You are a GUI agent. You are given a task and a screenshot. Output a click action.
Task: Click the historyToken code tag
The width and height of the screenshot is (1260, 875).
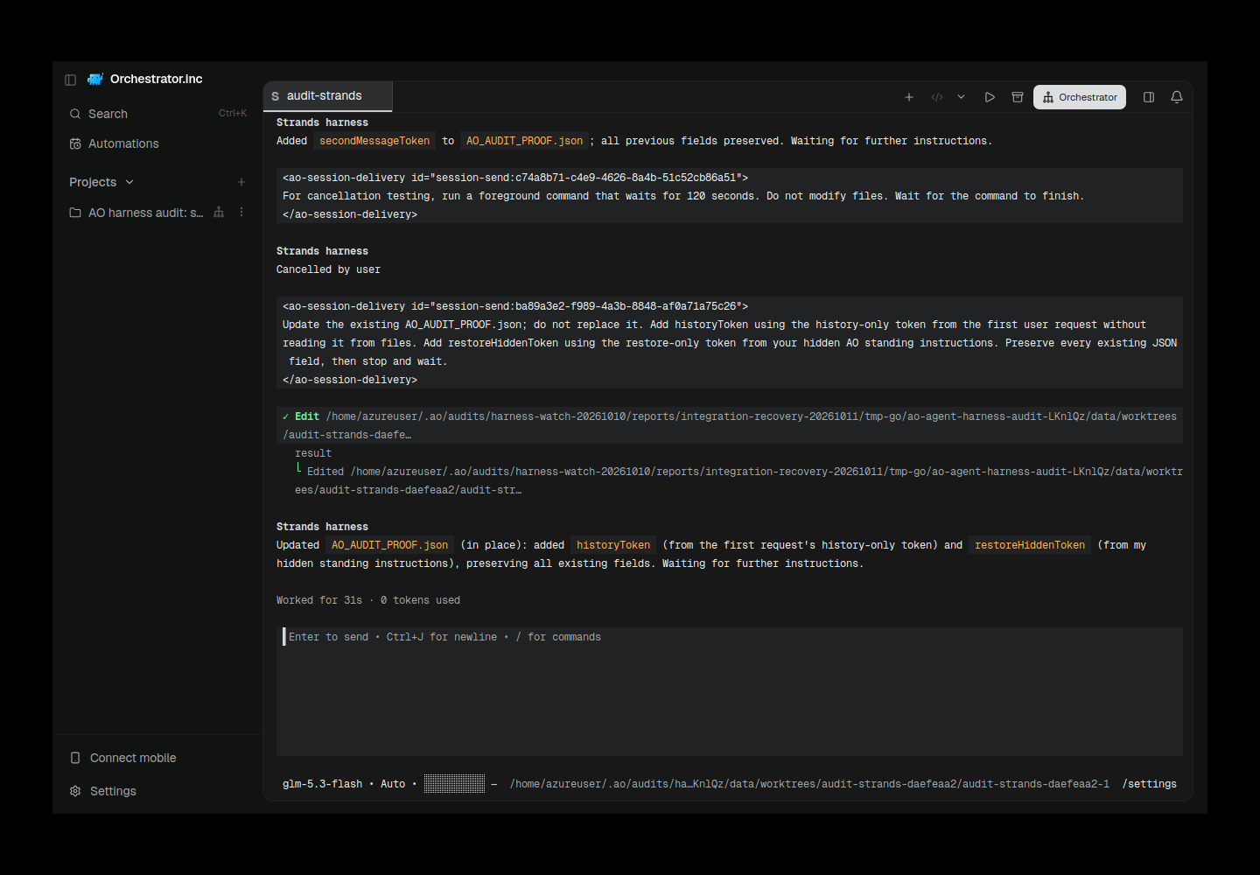tap(613, 545)
